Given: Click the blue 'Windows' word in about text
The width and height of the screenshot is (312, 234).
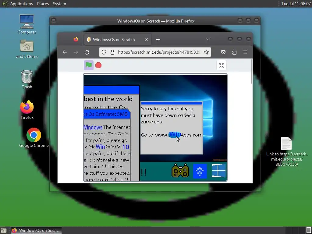Looking at the screenshot, I should click(93, 127).
